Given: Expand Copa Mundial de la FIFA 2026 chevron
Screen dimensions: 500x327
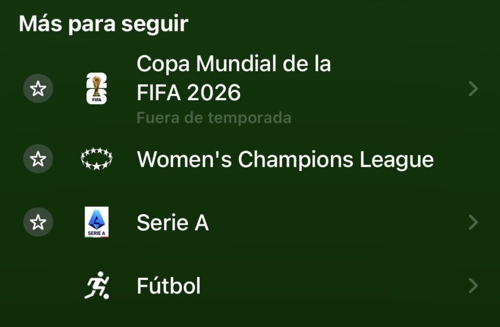Looking at the screenshot, I should (x=473, y=88).
